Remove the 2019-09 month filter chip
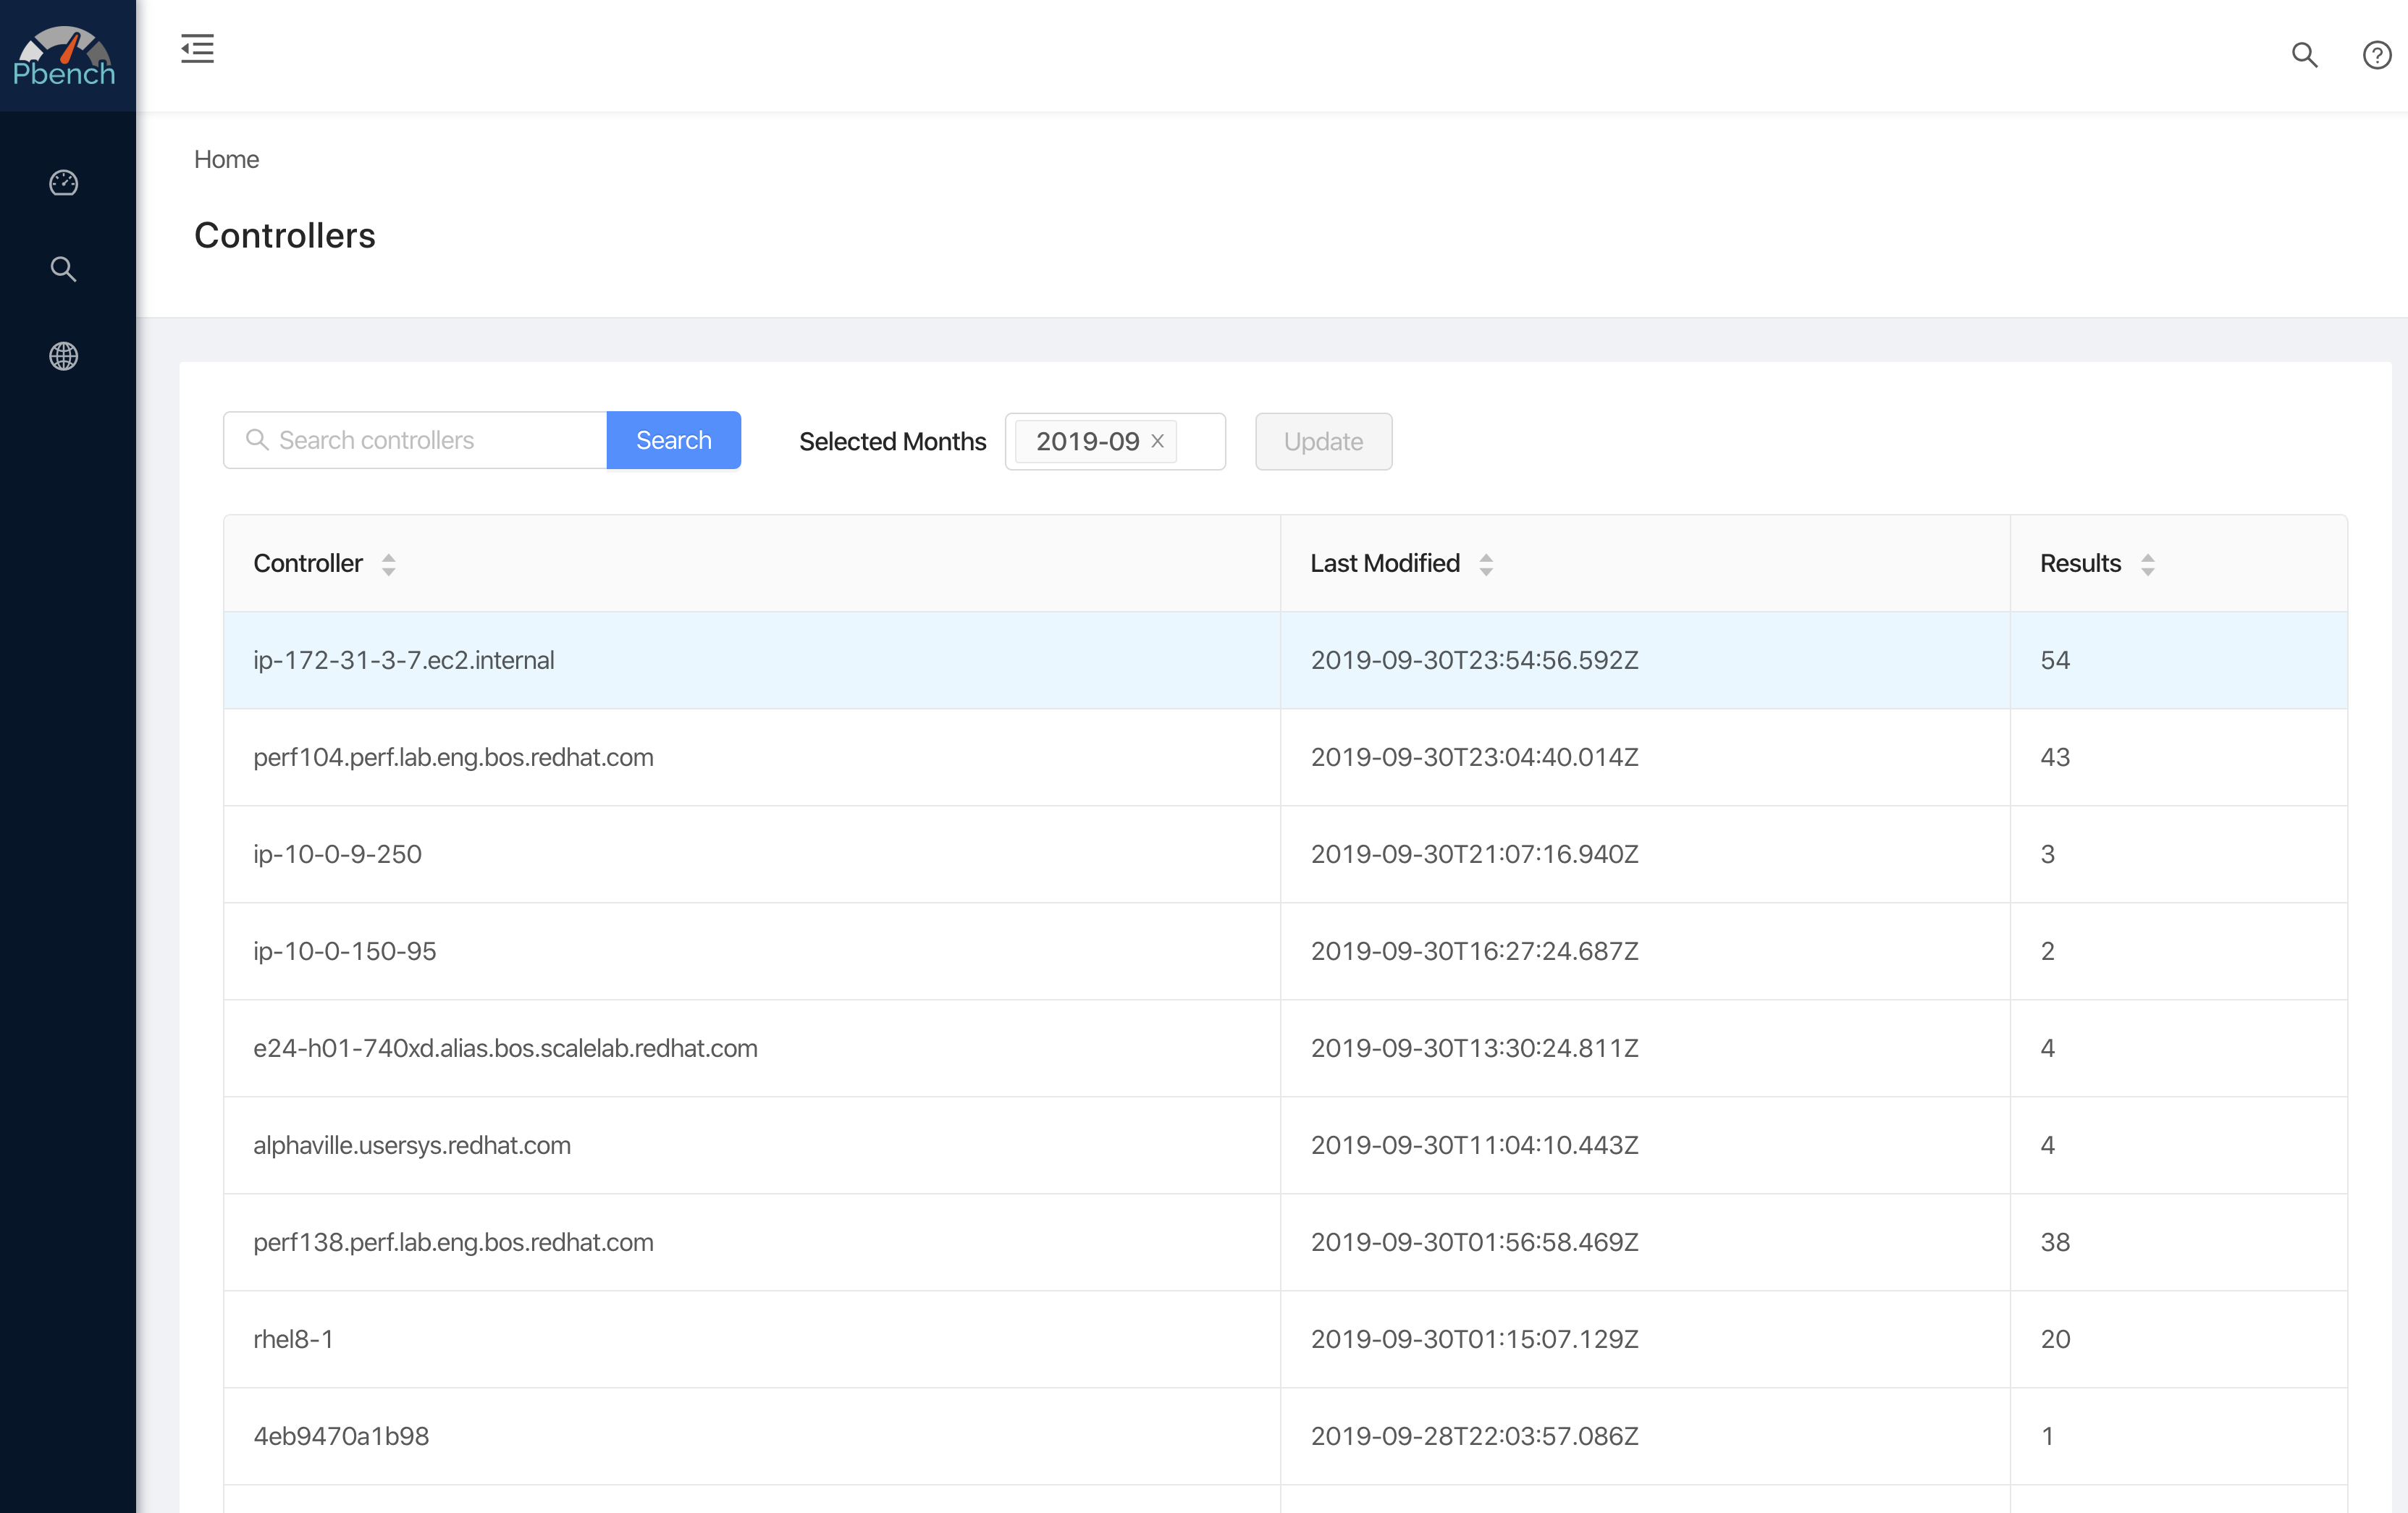2408x1513 pixels. tap(1158, 441)
